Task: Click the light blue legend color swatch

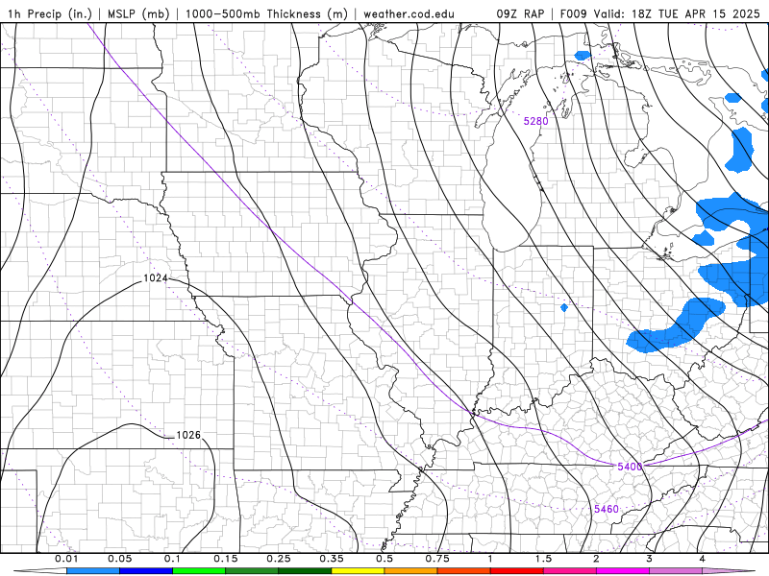Action: coord(93,571)
